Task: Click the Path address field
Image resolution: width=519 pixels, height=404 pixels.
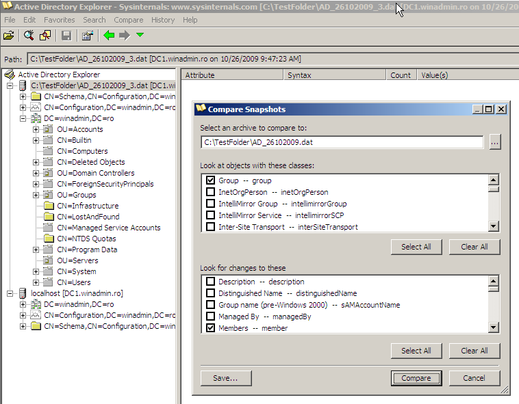Action: coord(273,59)
